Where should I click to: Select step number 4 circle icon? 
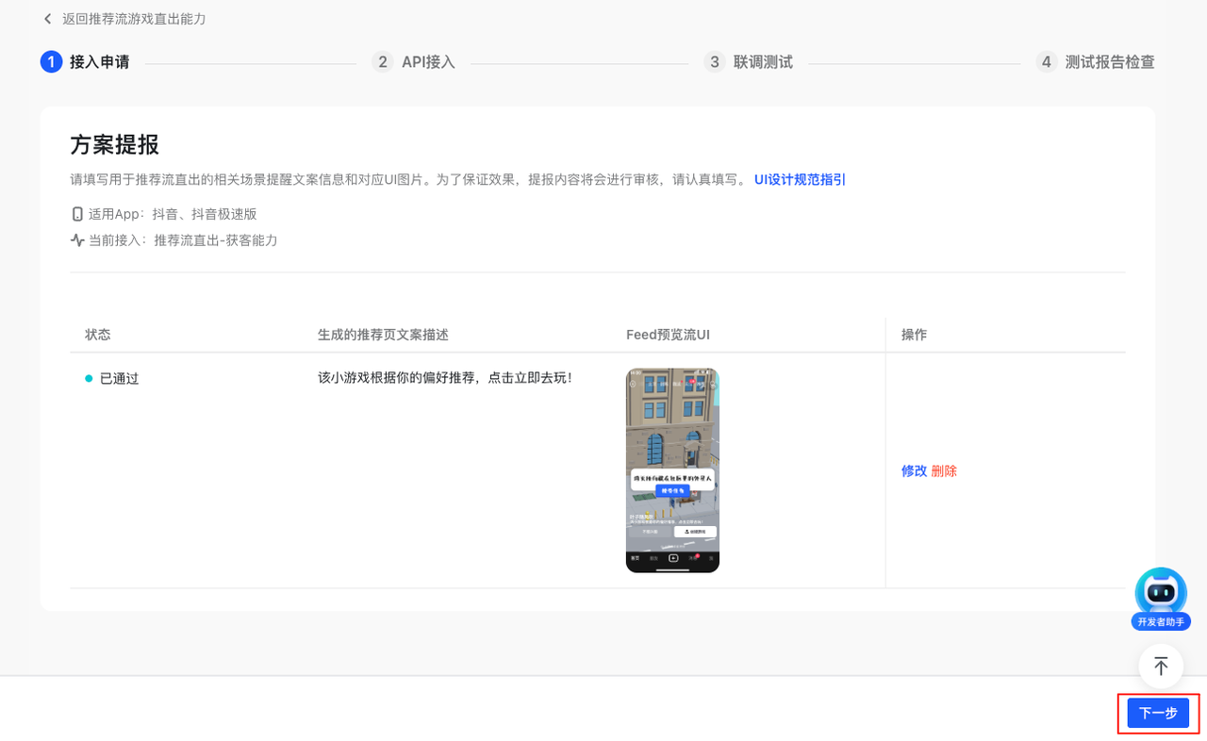(1046, 62)
